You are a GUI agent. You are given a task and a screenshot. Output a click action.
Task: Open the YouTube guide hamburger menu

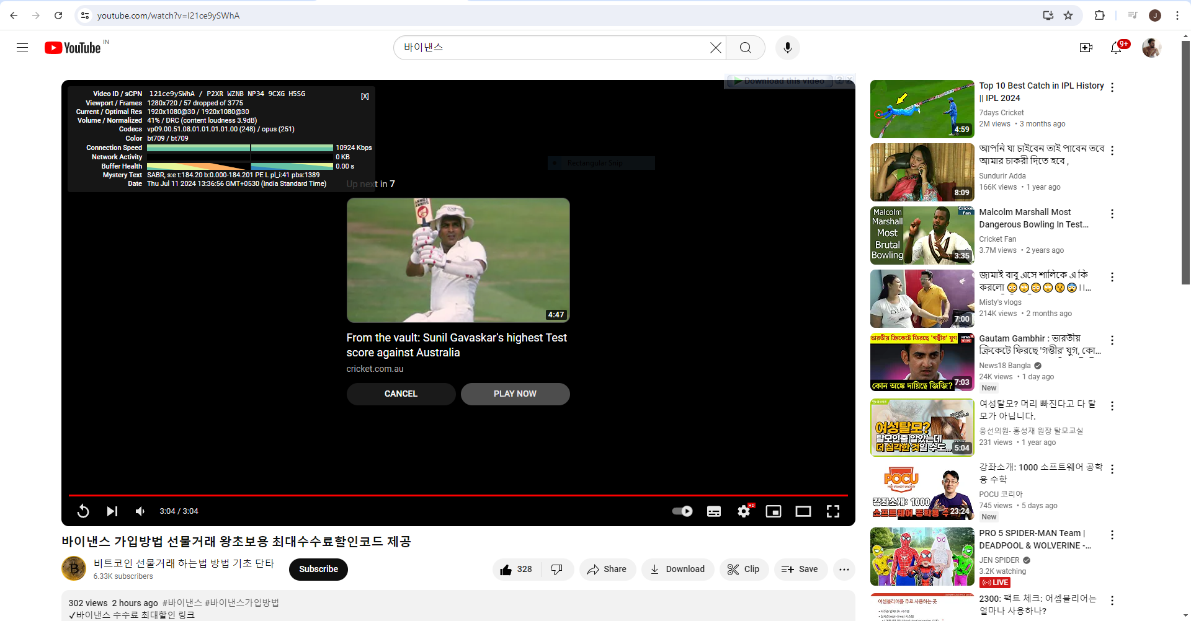click(22, 48)
